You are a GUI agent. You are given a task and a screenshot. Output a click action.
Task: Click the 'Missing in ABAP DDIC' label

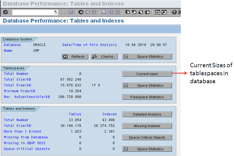pyautogui.click(x=25, y=143)
